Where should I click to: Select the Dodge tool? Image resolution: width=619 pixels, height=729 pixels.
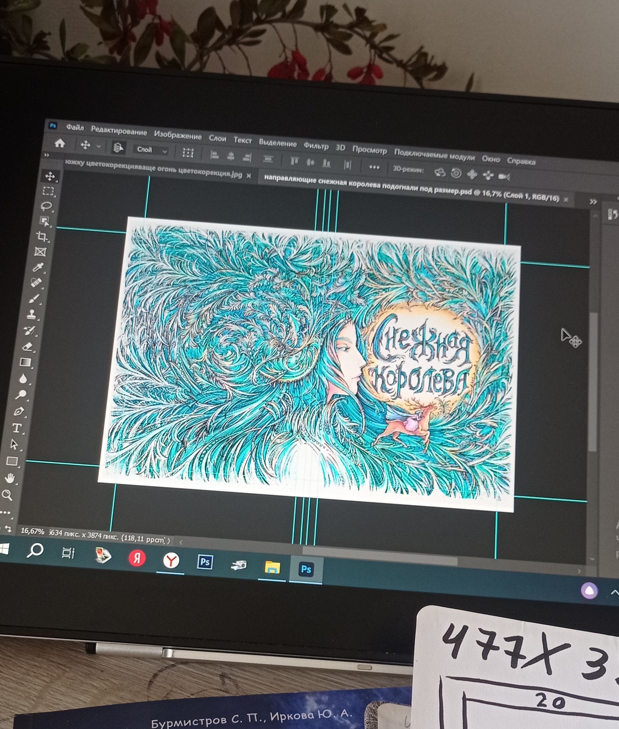(21, 394)
